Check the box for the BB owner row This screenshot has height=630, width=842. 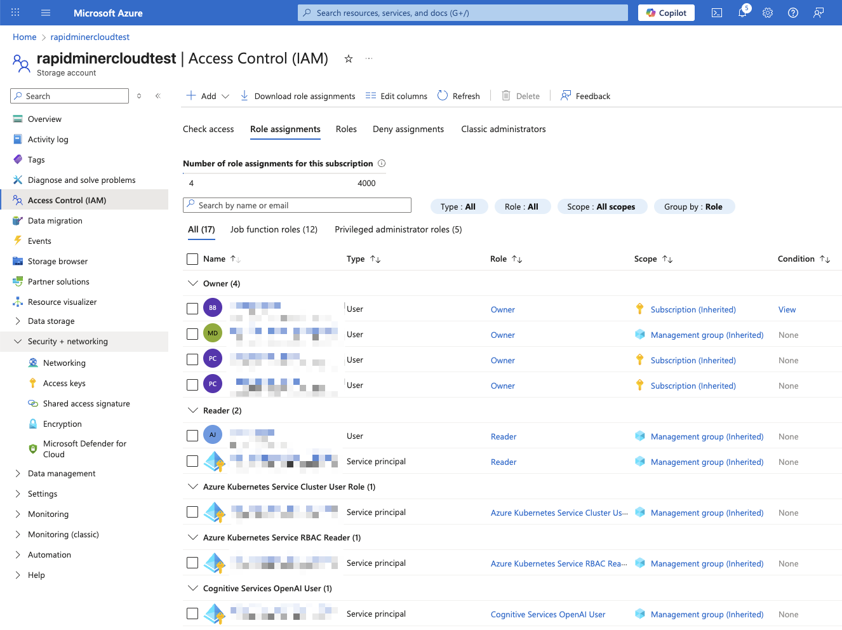pos(192,309)
